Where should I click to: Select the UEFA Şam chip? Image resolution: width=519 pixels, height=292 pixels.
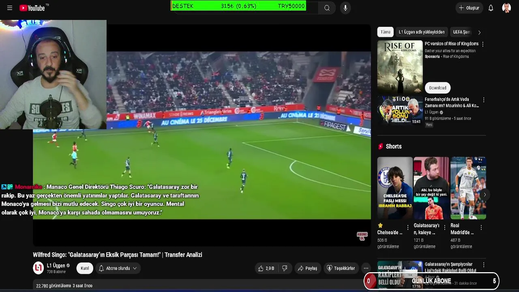tap(461, 32)
